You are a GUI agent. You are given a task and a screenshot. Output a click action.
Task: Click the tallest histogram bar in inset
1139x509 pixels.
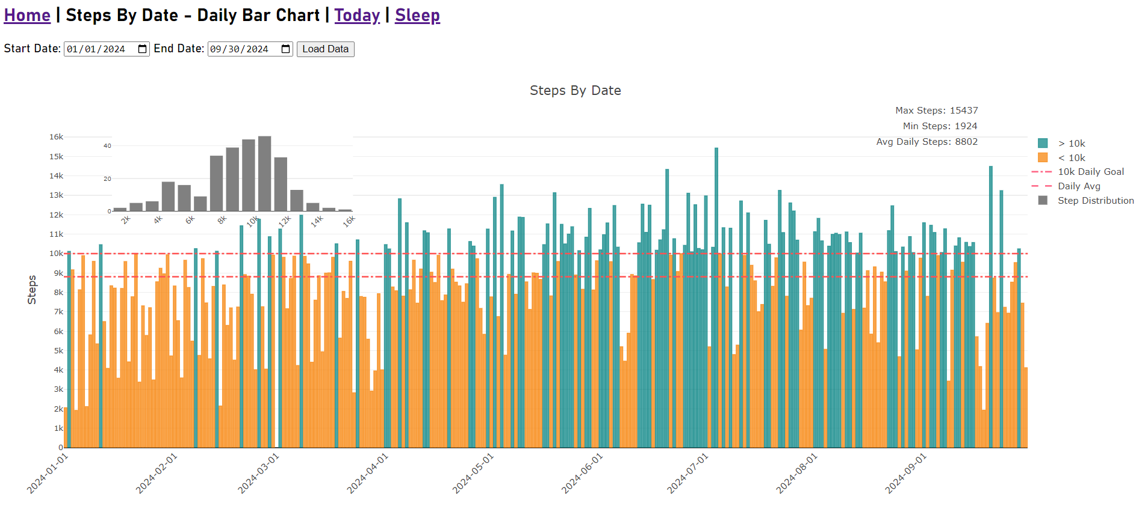(264, 174)
